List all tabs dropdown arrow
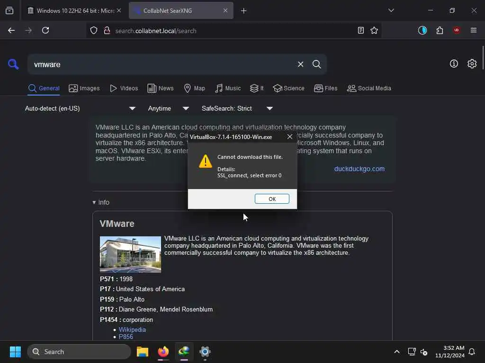Viewport: 485px width, 363px height. click(391, 10)
